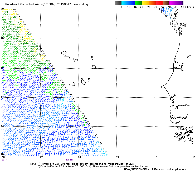Click the Sal island outline, narrow northeastern island
The width and height of the screenshot is (195, 171).
[92, 58]
